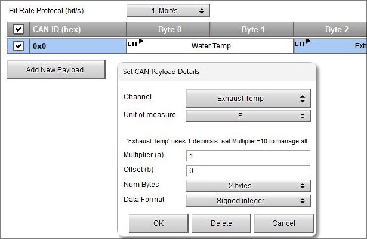The width and height of the screenshot is (367, 239).
Task: Open the Channel dropdown showing Exhaust Temp
Action: [x=248, y=99]
